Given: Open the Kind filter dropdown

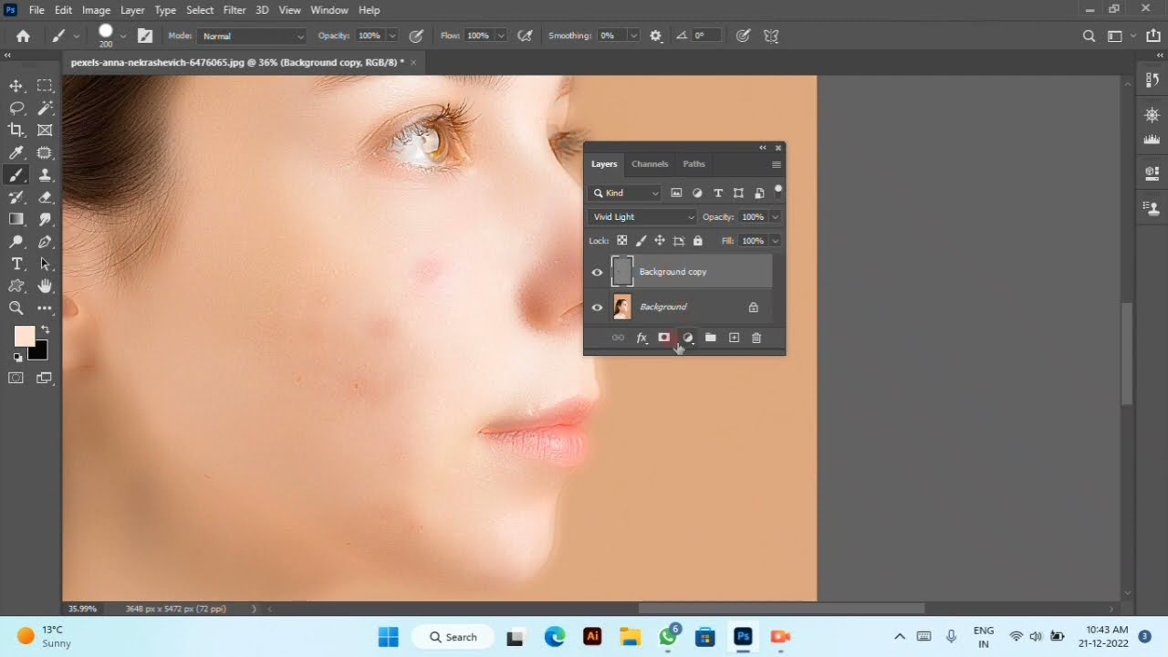Looking at the screenshot, I should pyautogui.click(x=625, y=193).
